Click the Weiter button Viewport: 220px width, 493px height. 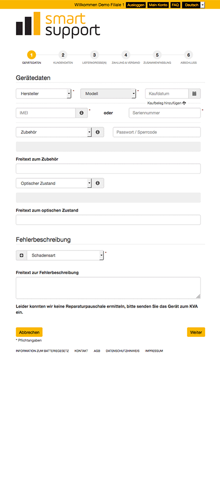pyautogui.click(x=196, y=332)
